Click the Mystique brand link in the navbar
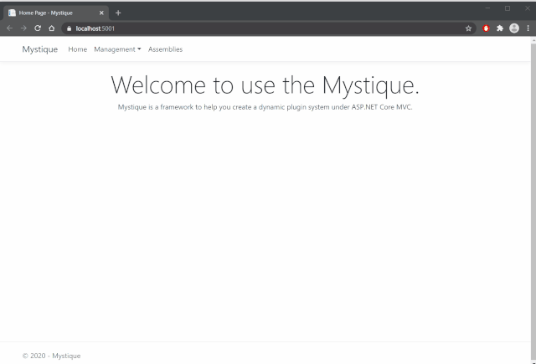Viewport: 536px width, 364px height. pyautogui.click(x=40, y=49)
